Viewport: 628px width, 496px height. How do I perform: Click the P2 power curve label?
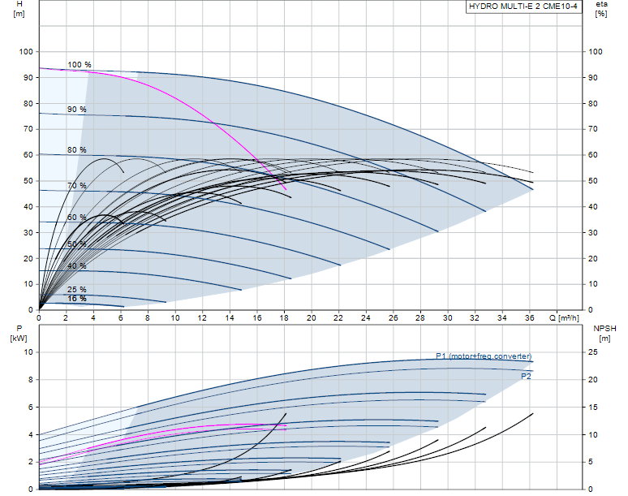click(x=526, y=376)
